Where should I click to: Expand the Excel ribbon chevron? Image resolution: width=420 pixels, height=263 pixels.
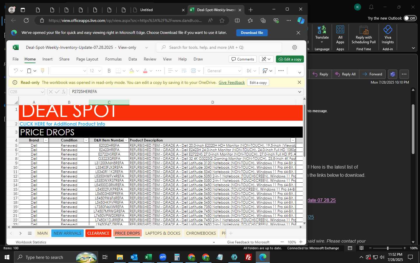(300, 72)
